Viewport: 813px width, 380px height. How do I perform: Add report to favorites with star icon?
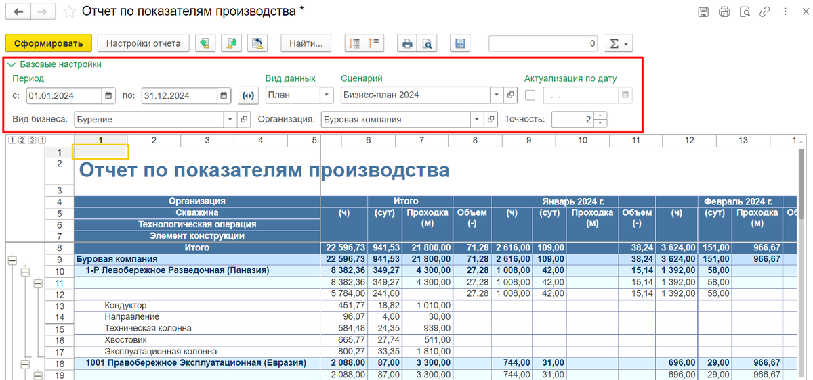point(68,12)
